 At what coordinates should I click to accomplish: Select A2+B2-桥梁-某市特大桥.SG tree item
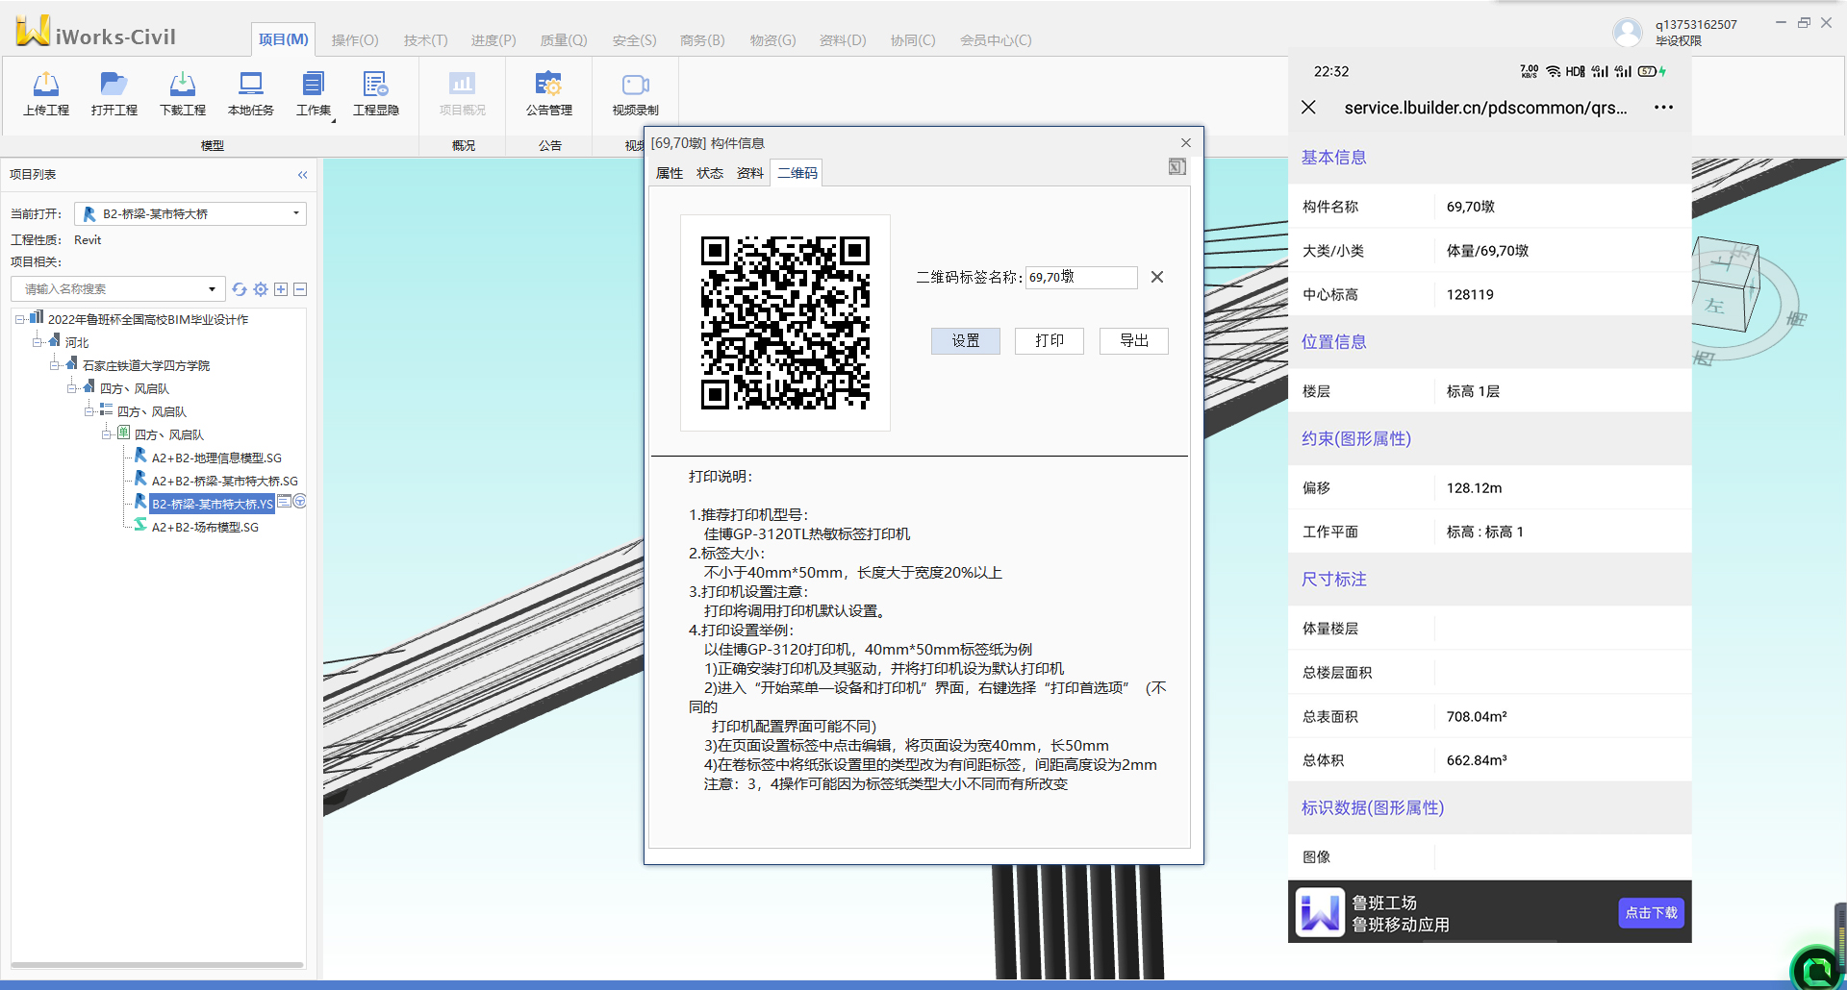(x=225, y=482)
